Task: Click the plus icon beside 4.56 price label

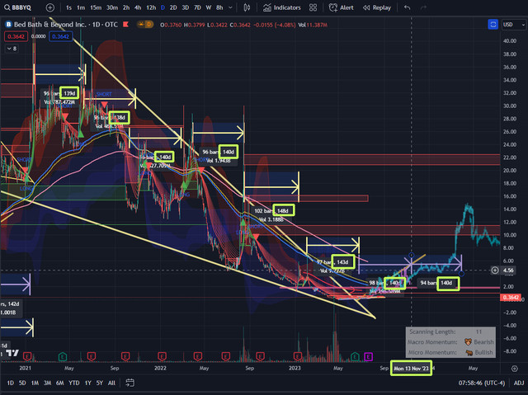Action: pyautogui.click(x=495, y=270)
